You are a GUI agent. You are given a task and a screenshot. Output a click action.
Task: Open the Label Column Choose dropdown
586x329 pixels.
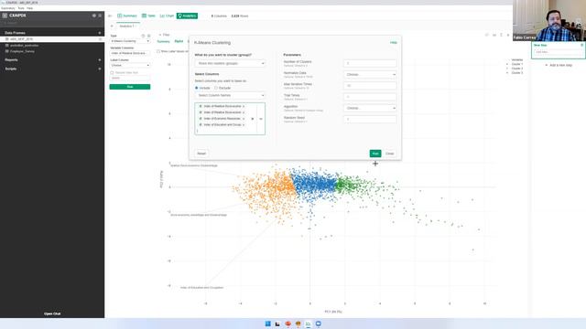130,65
